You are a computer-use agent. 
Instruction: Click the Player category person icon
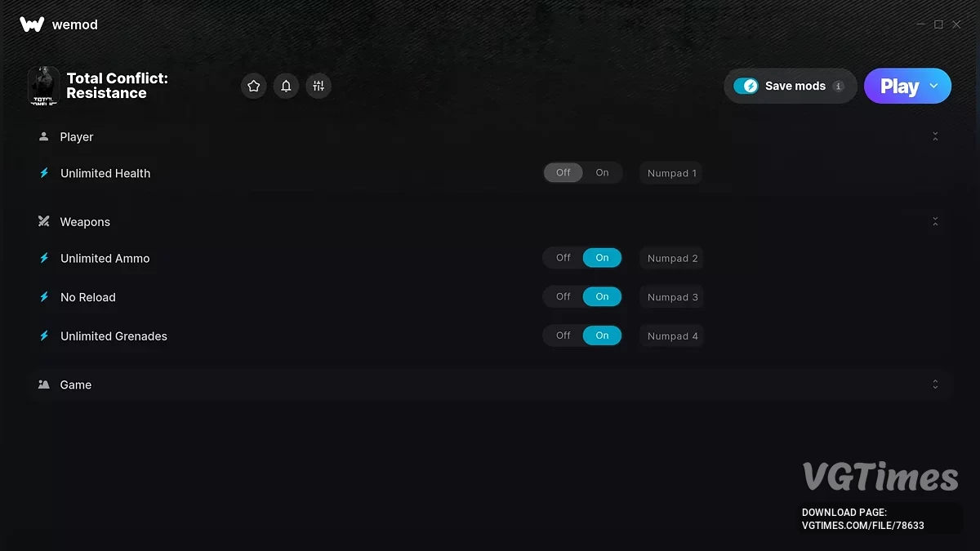[x=44, y=136]
